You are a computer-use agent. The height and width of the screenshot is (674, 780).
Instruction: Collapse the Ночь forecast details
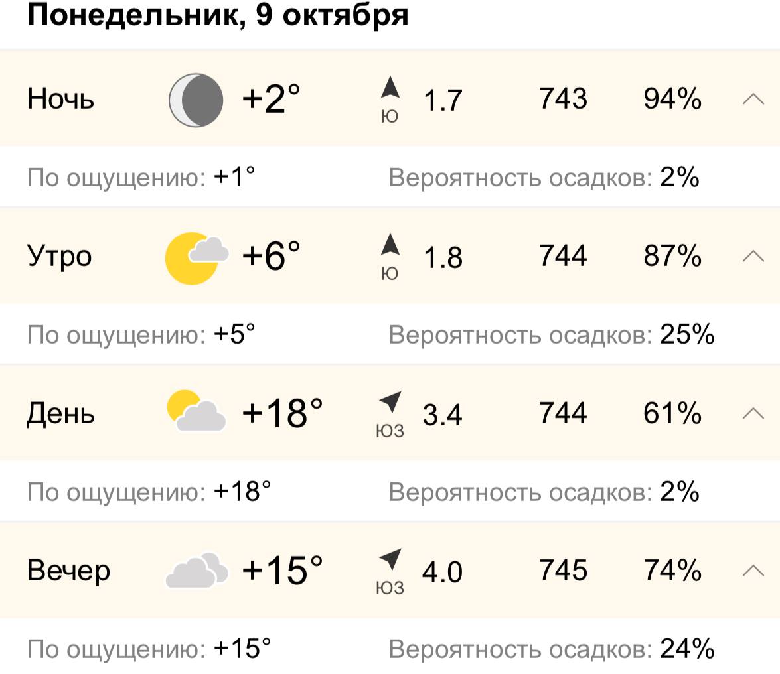753,100
